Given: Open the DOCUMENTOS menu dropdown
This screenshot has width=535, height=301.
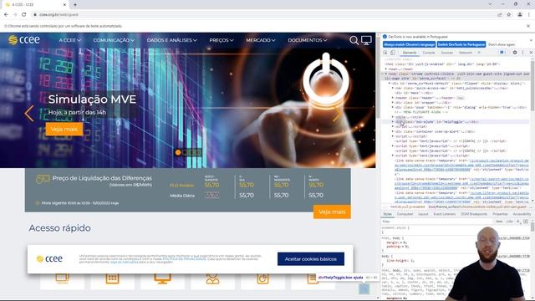Looking at the screenshot, I should 308,40.
